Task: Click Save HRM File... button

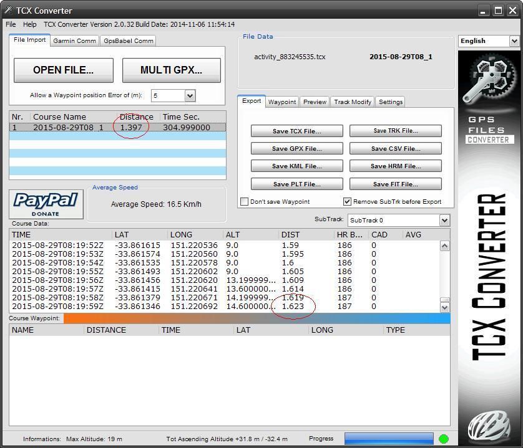Action: (396, 166)
